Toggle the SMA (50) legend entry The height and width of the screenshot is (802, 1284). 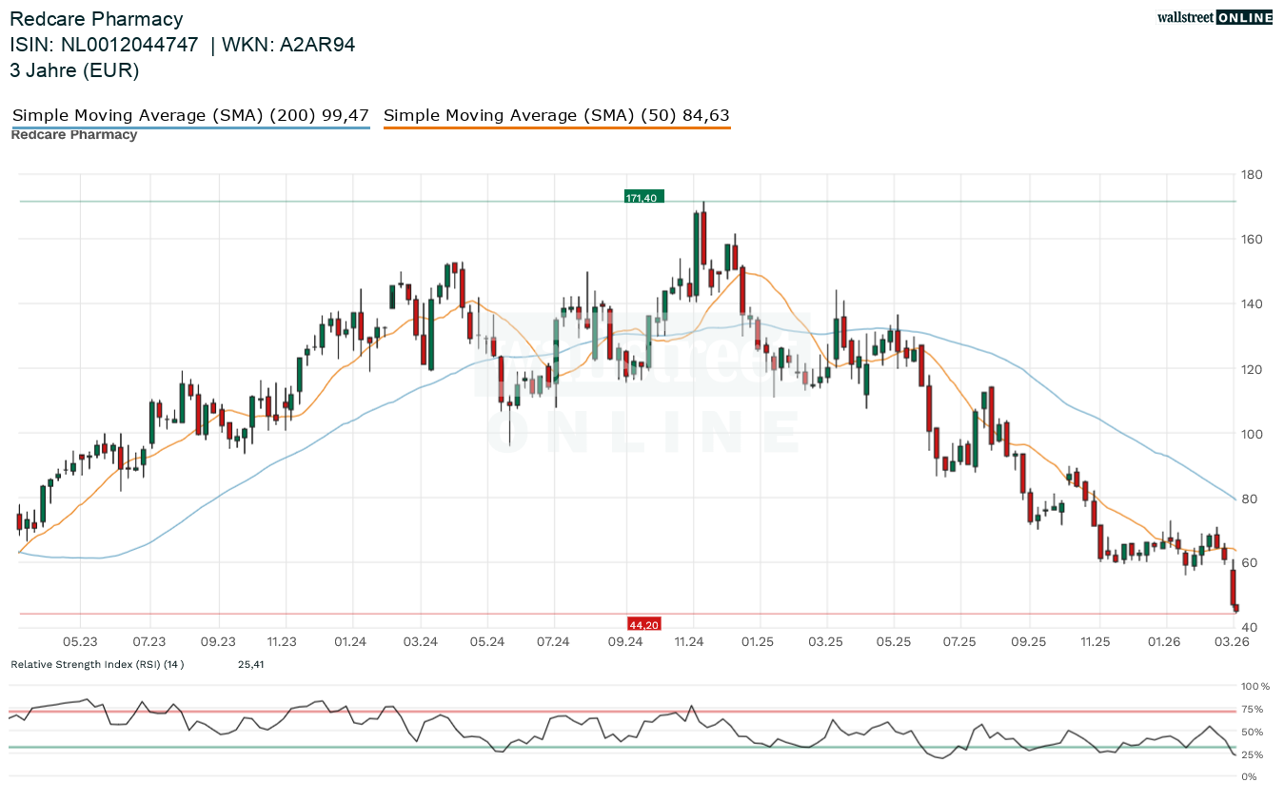(x=557, y=115)
